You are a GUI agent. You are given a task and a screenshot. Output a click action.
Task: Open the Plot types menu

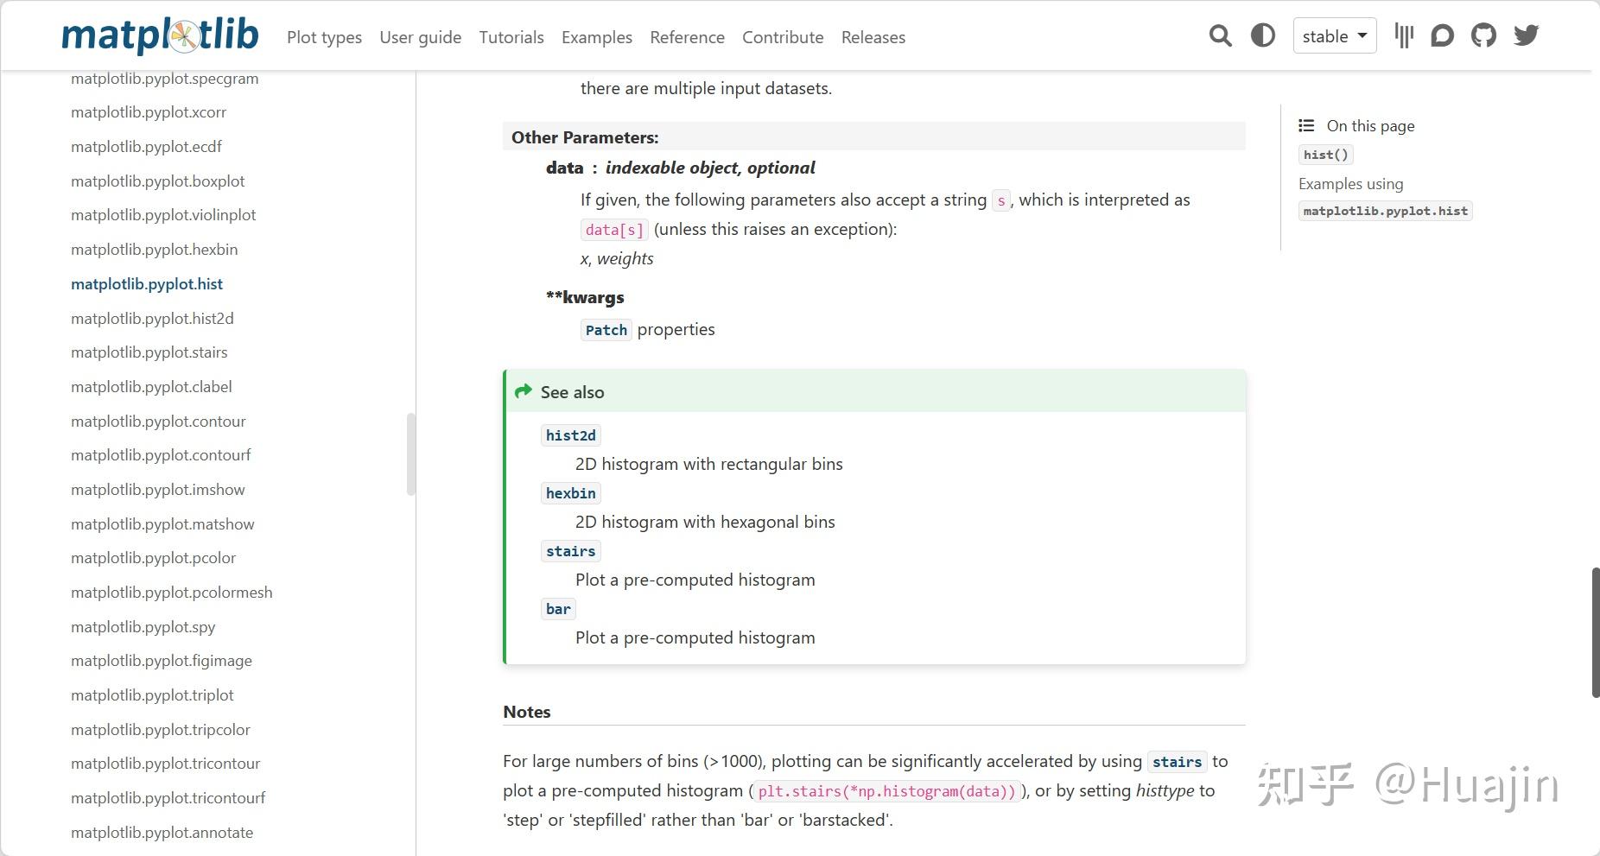pos(324,37)
